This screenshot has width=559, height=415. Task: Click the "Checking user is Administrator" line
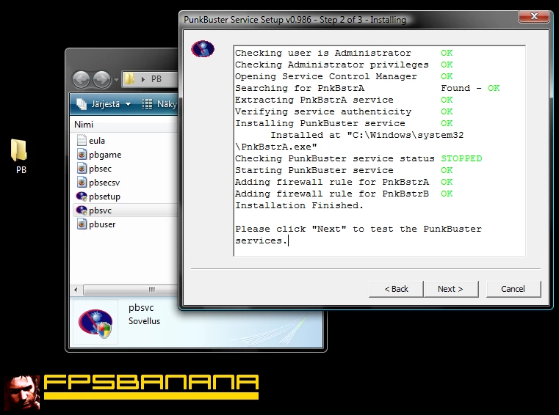pyautogui.click(x=323, y=53)
